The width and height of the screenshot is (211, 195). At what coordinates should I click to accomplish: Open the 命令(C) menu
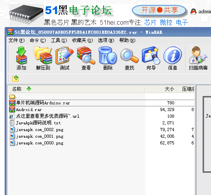tap(38, 40)
